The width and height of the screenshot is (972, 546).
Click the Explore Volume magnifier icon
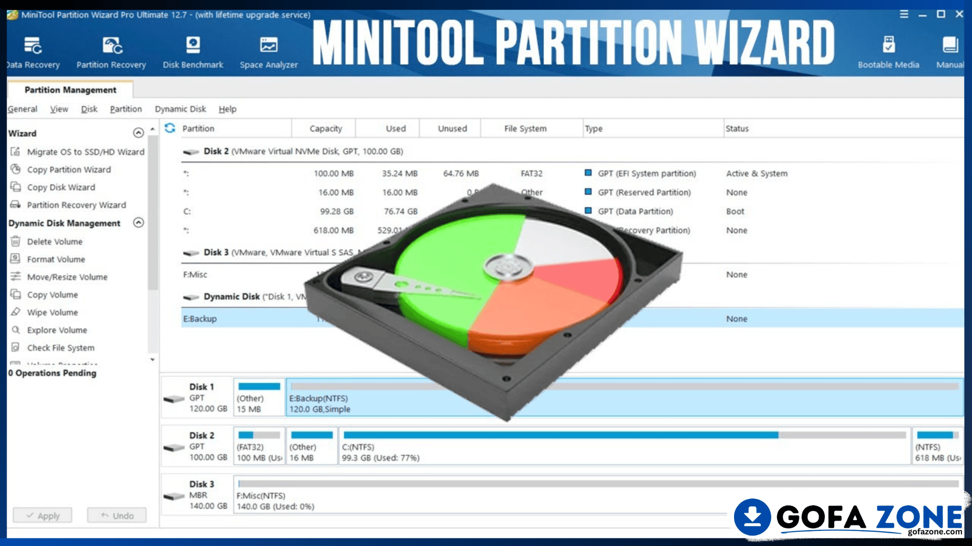[16, 330]
